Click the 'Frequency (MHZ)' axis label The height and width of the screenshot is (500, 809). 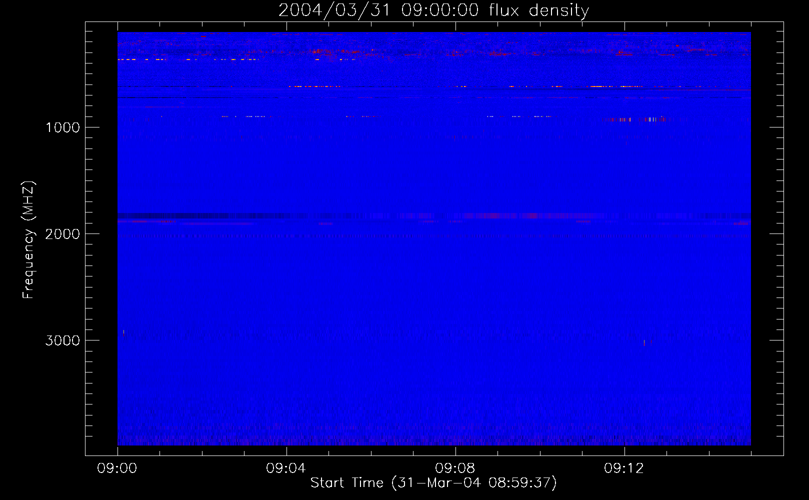28,240
